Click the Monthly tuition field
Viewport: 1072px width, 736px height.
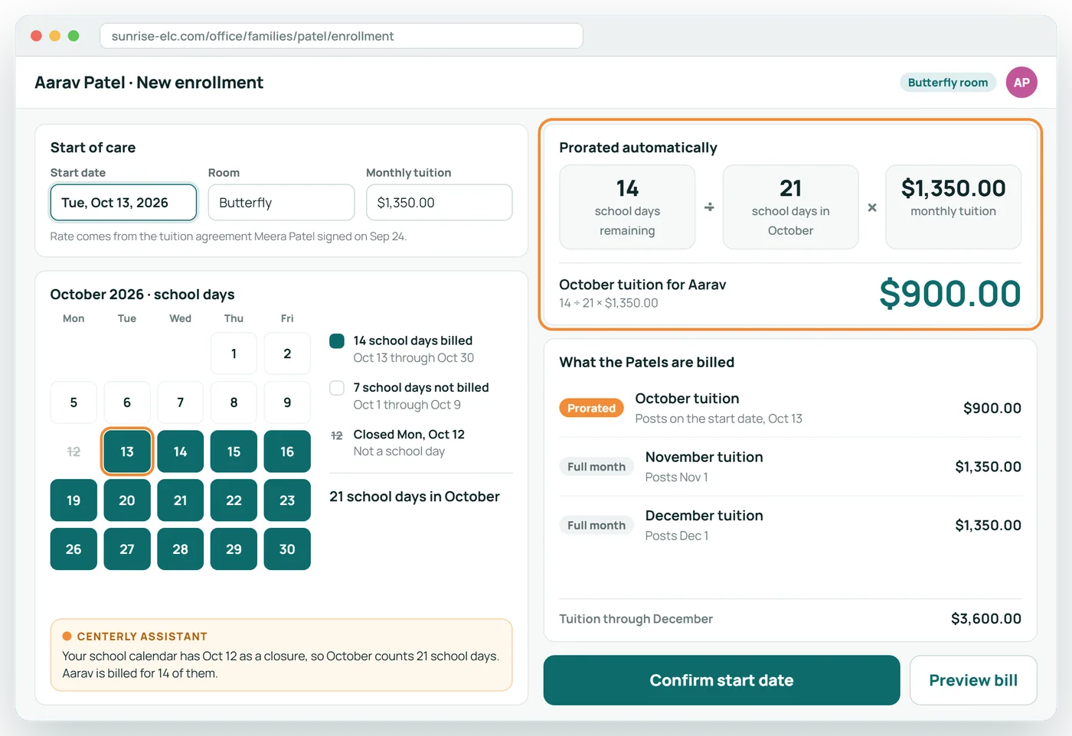tap(439, 203)
